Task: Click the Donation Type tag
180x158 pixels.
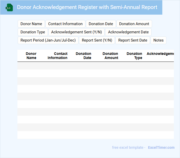Action: pyautogui.click(x=33, y=32)
